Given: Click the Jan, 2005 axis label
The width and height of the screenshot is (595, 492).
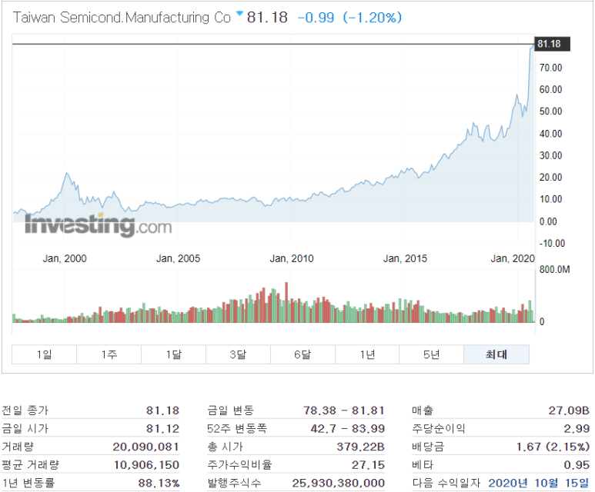Looking at the screenshot, I should 178,258.
